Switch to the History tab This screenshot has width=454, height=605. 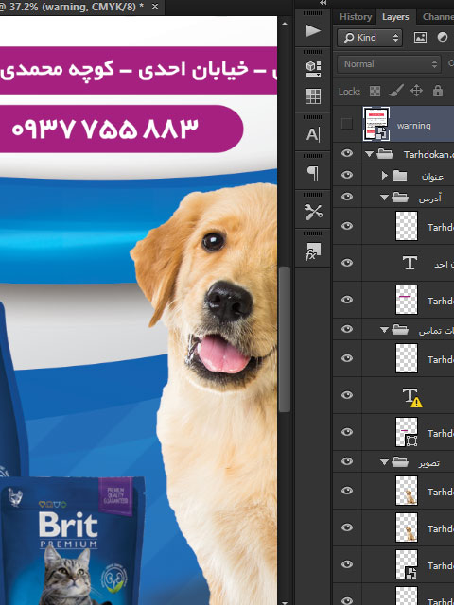click(356, 17)
